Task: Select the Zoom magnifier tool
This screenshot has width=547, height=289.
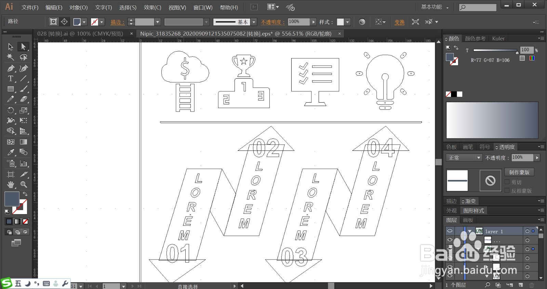Action: click(x=23, y=185)
